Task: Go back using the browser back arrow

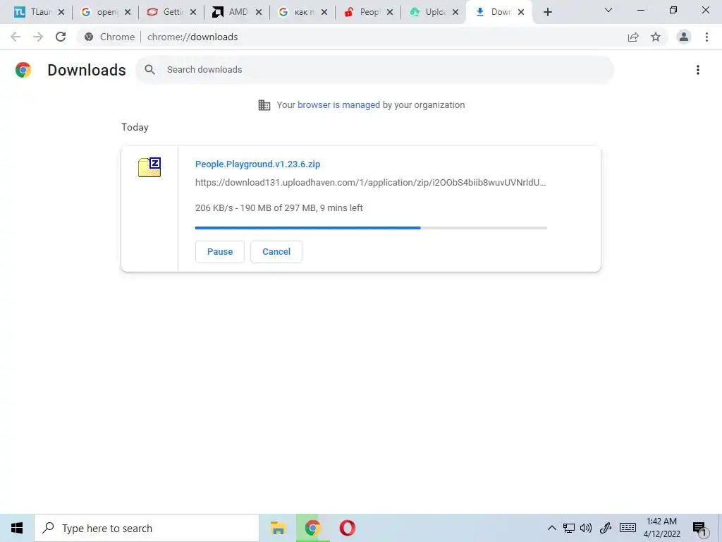Action: tap(16, 37)
